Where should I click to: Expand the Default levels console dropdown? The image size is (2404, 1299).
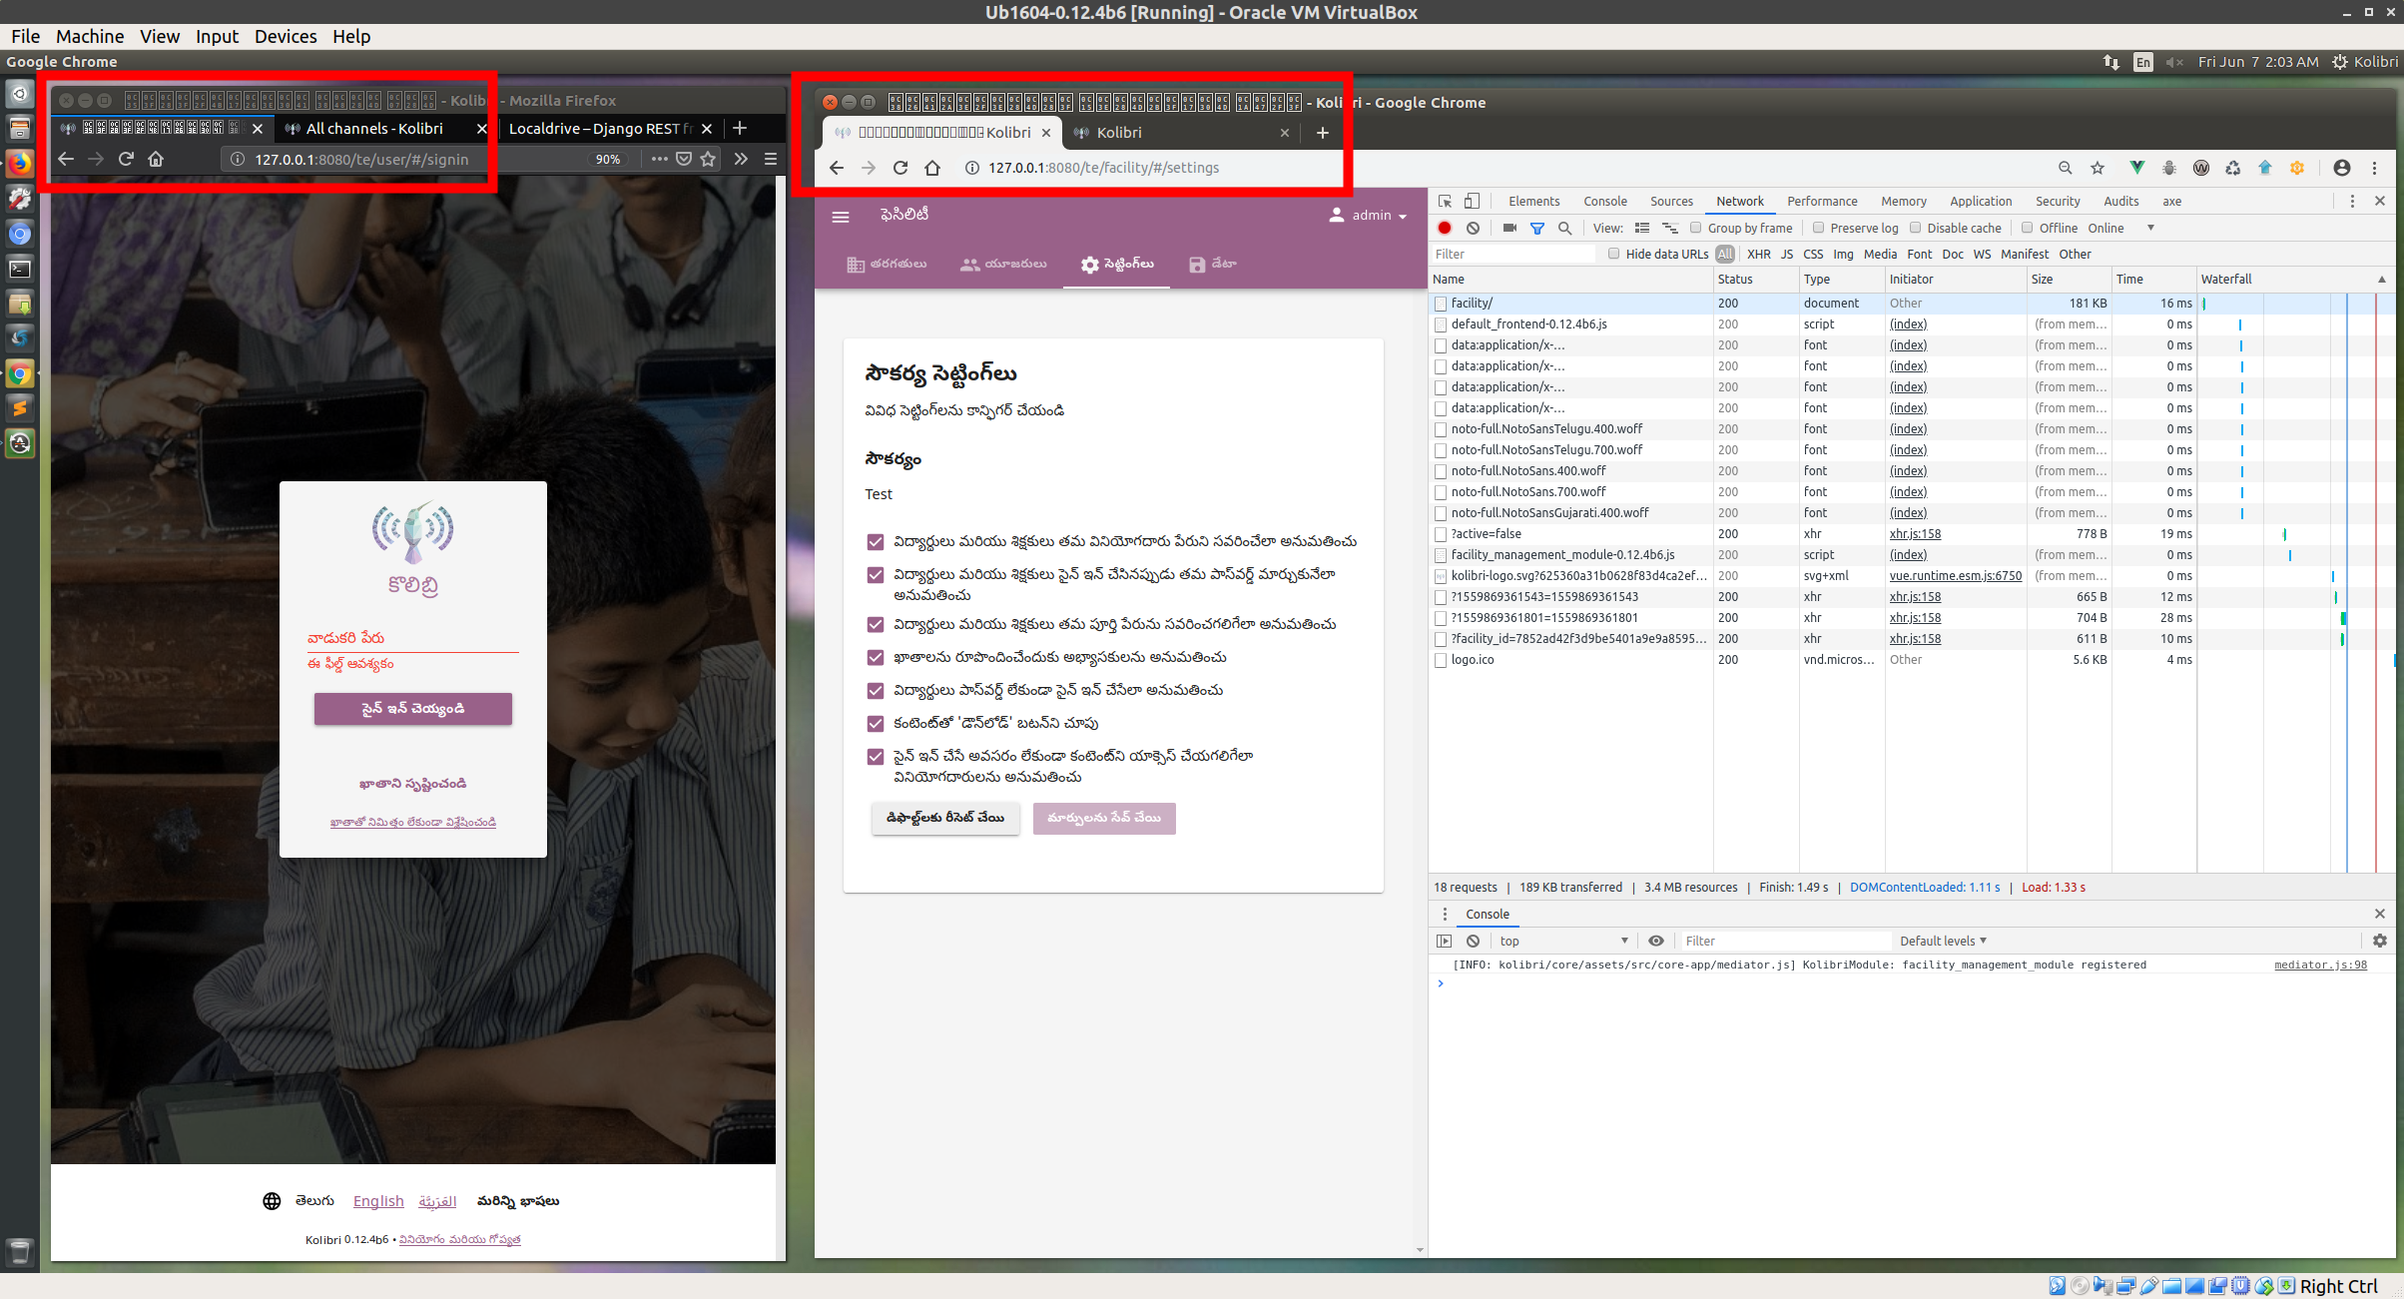1943,941
